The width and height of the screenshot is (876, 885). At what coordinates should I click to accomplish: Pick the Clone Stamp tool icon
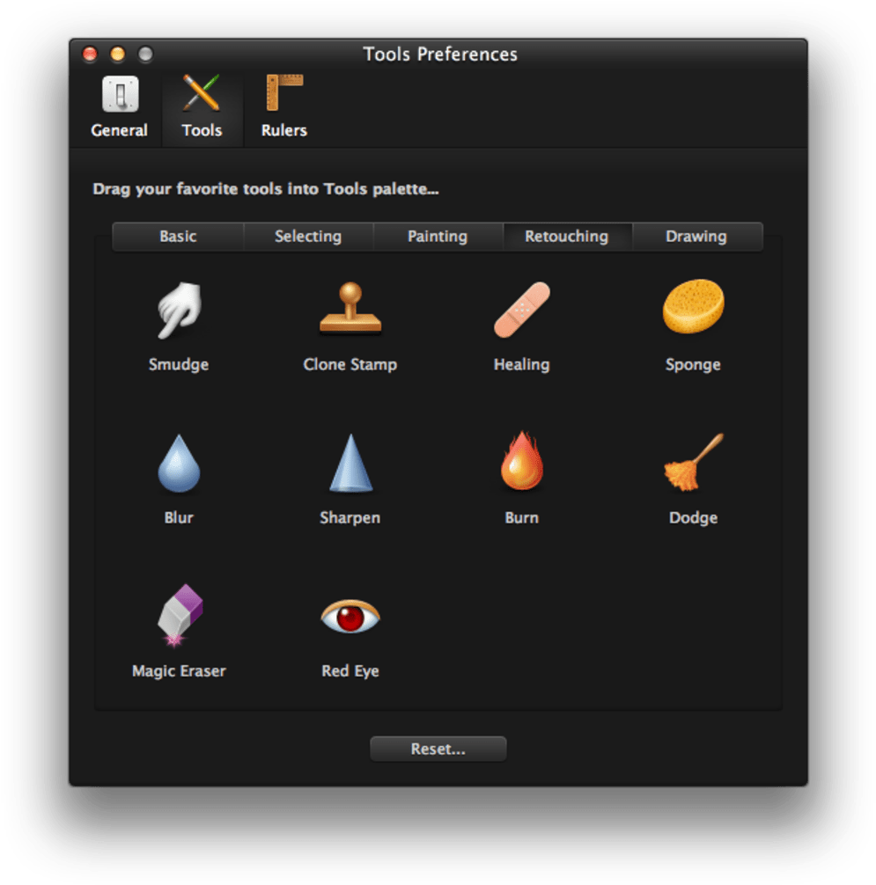tap(350, 309)
